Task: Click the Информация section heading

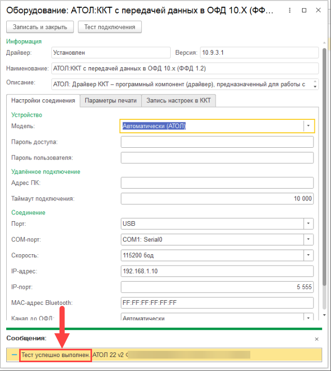Action: pos(24,41)
